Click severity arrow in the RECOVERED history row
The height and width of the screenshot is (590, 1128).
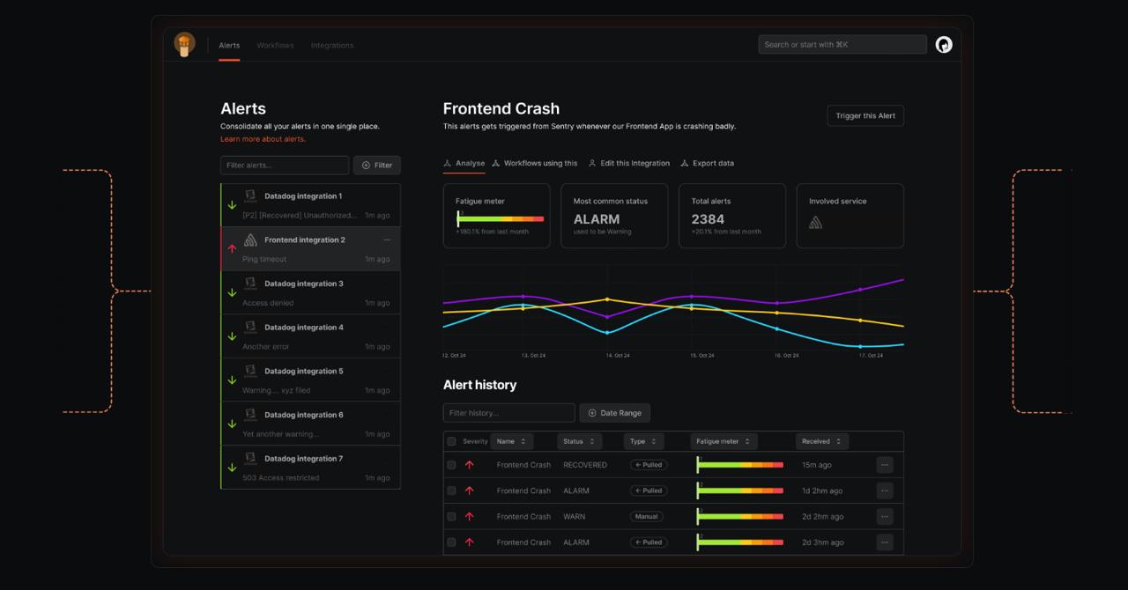click(x=469, y=465)
